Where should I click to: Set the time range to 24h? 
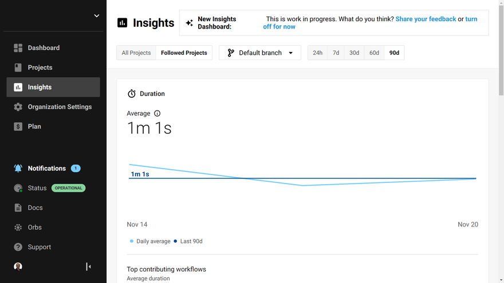coord(317,53)
